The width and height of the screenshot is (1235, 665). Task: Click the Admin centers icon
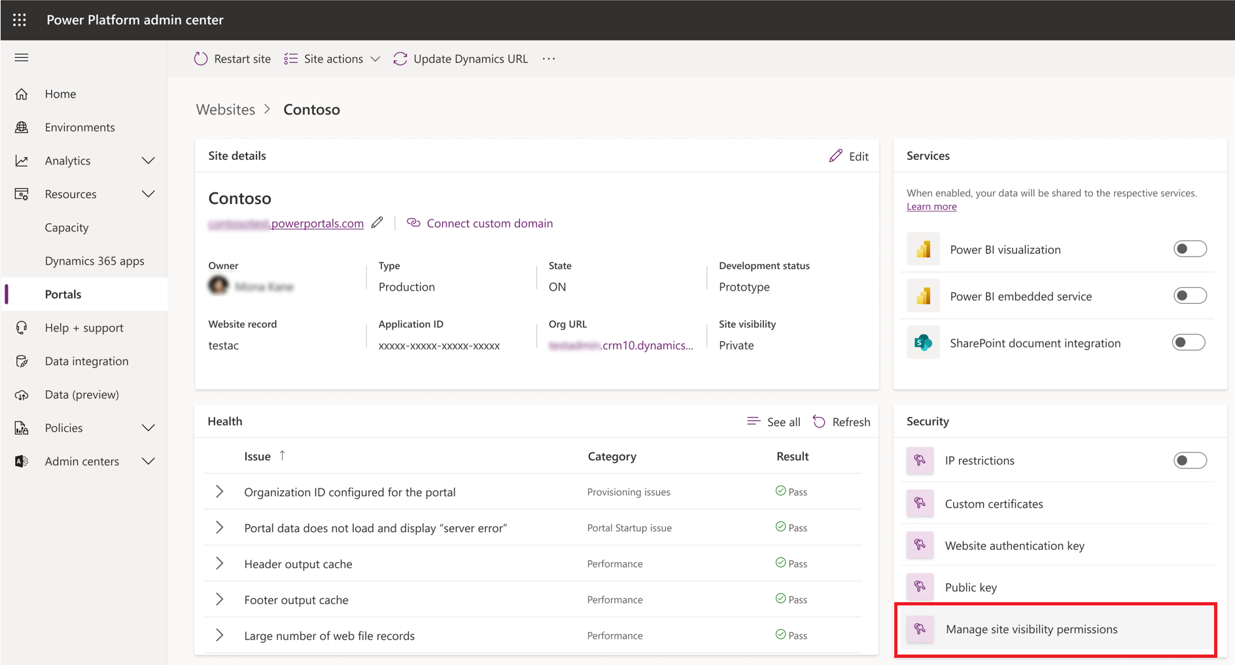point(22,461)
